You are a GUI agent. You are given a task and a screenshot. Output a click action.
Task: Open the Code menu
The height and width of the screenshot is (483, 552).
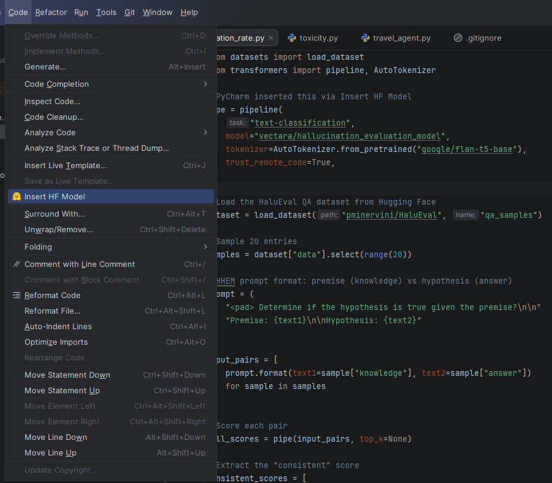coord(18,13)
